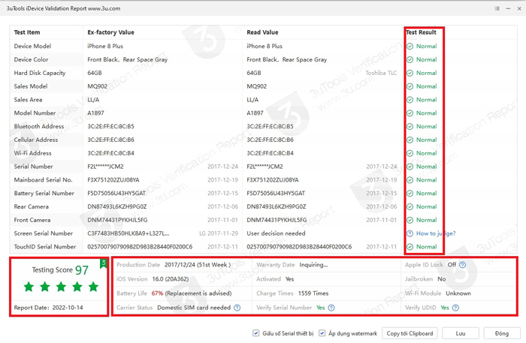Click the Copy tới Clipboard button
Image resolution: width=526 pixels, height=343 pixels.
[x=410, y=333]
